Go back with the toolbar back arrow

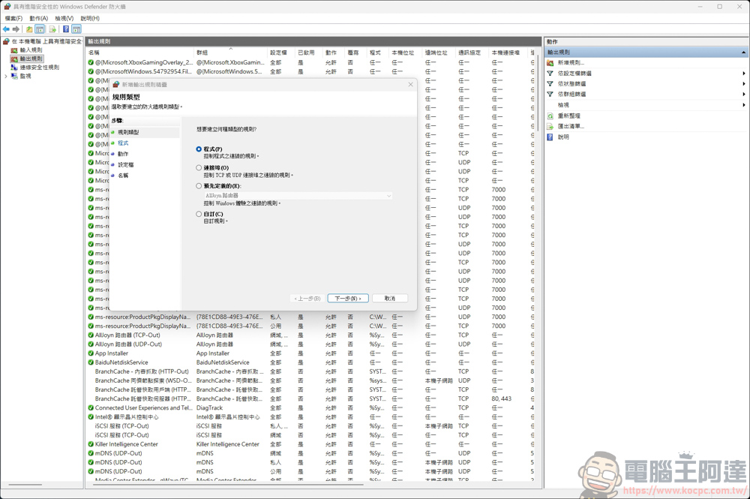[x=6, y=29]
